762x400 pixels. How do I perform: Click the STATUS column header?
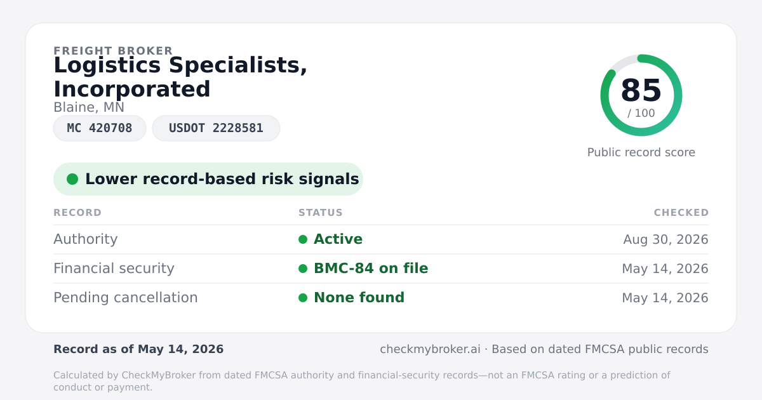click(321, 213)
